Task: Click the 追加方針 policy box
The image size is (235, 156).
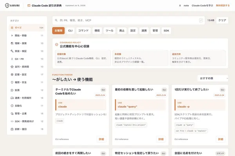Action: coord(198,58)
